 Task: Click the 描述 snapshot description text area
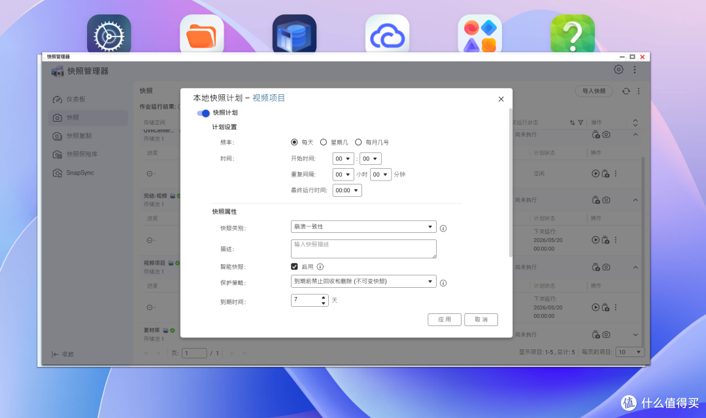point(363,249)
